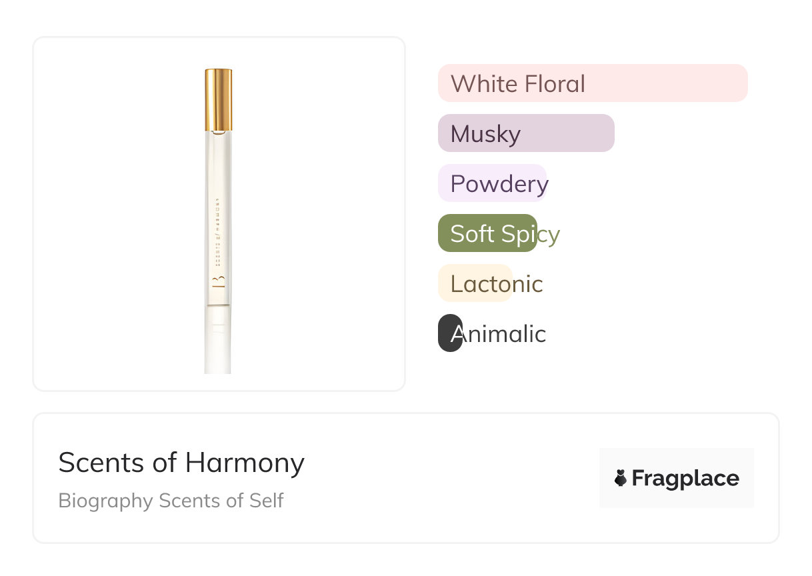Select the Musky accord bar
The image size is (812, 576).
(x=525, y=133)
